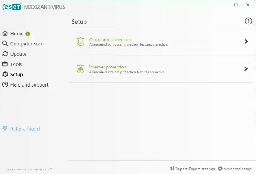Select Tools in the left sidebar
This screenshot has height=174, width=258.
pos(16,64)
